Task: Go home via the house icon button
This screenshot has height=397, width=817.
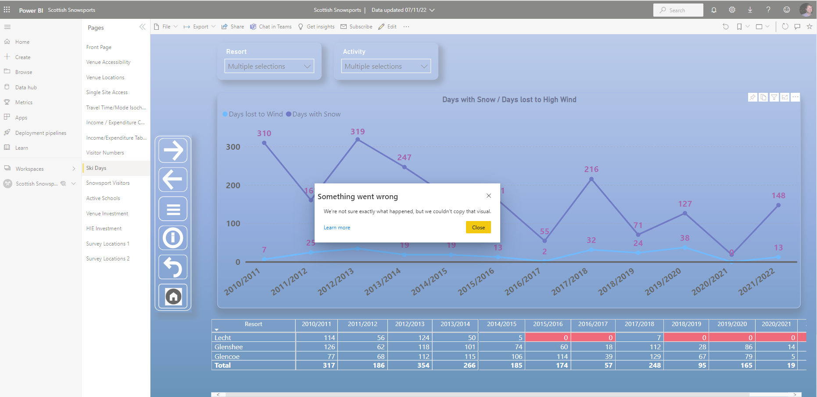Action: (173, 296)
